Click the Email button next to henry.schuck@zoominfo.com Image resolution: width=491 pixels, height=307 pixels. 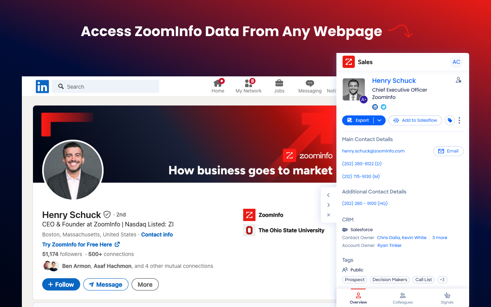pos(448,151)
